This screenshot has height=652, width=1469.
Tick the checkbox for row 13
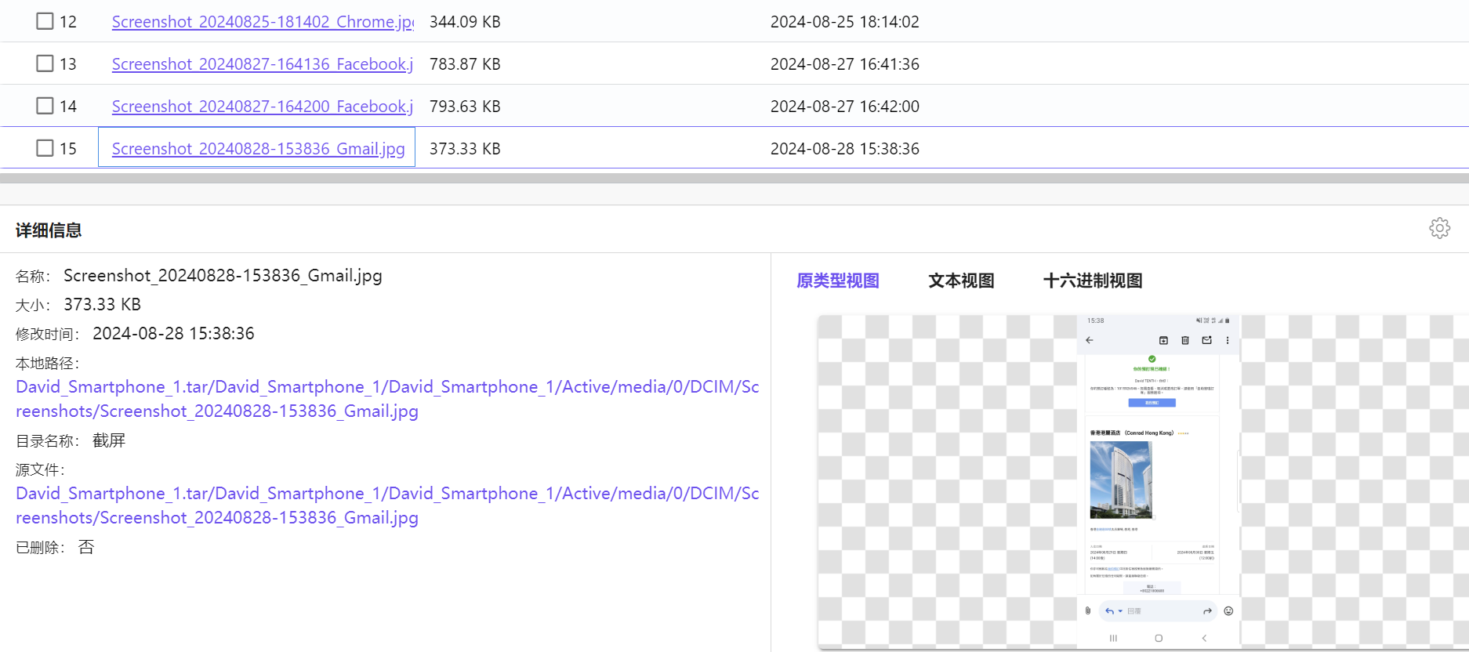pyautogui.click(x=45, y=63)
